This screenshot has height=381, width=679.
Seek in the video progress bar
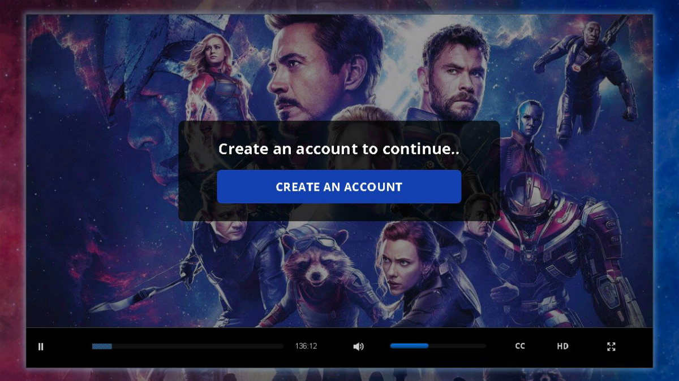click(188, 346)
